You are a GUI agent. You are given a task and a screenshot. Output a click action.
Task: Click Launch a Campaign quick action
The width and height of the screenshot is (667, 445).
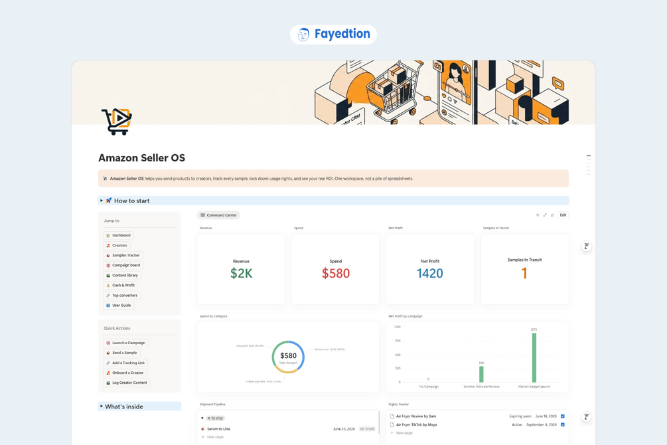point(126,343)
